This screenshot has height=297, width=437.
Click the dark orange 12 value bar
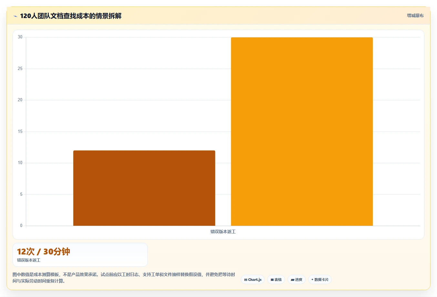(x=144, y=188)
